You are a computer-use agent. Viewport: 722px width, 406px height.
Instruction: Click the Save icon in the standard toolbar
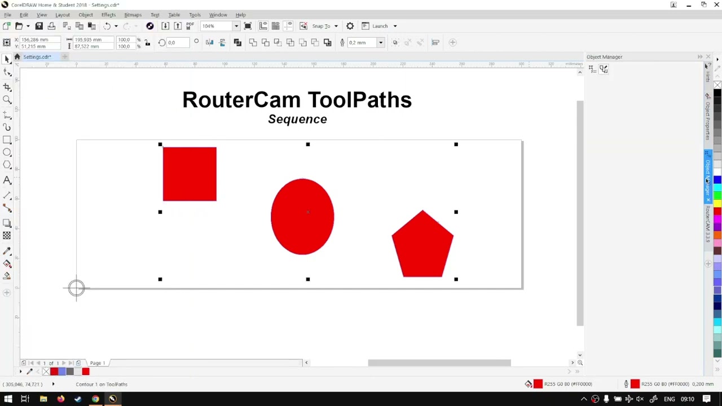[39, 26]
